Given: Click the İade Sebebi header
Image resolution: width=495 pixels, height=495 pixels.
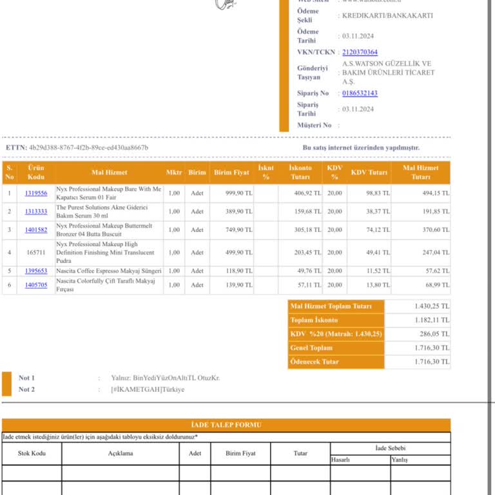Looking at the screenshot, I should point(390,449).
